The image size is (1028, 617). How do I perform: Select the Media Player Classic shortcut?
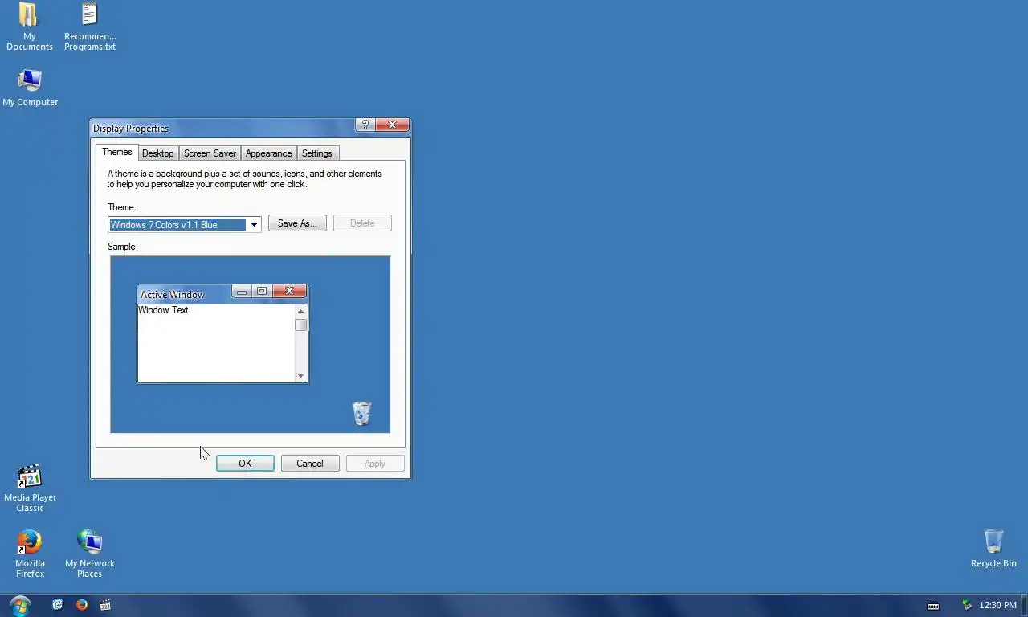coord(30,488)
